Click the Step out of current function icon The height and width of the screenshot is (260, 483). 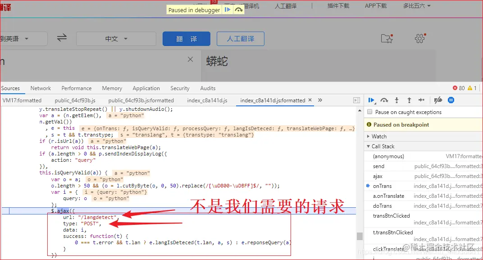[x=409, y=100]
